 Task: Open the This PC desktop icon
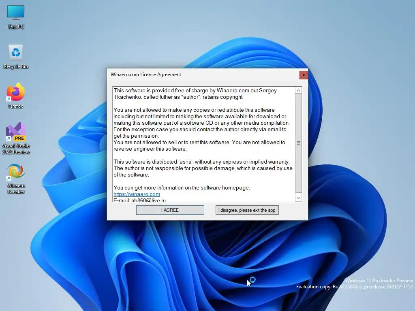point(16,16)
